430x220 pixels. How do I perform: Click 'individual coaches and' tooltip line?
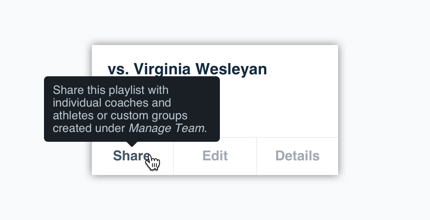(112, 103)
